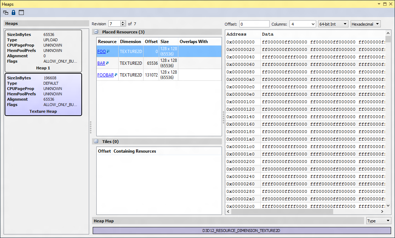Select the Heap 1 card
Viewport: 395px width, 238px height.
click(x=43, y=51)
